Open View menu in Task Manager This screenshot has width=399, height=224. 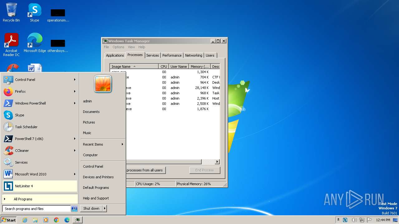[x=131, y=47]
